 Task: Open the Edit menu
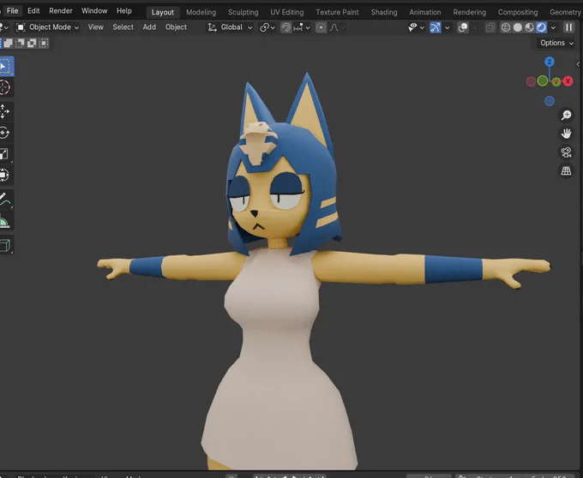pyautogui.click(x=33, y=11)
